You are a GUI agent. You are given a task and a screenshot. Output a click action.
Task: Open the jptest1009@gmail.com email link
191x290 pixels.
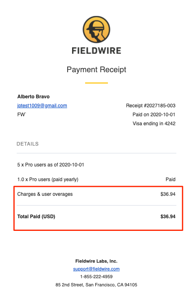click(42, 106)
